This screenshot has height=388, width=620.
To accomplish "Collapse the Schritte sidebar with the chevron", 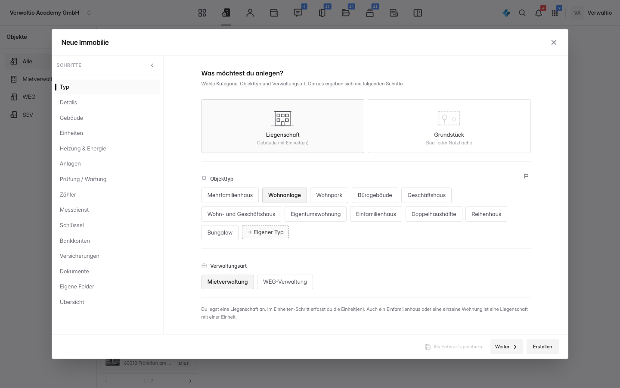I will coord(152,65).
